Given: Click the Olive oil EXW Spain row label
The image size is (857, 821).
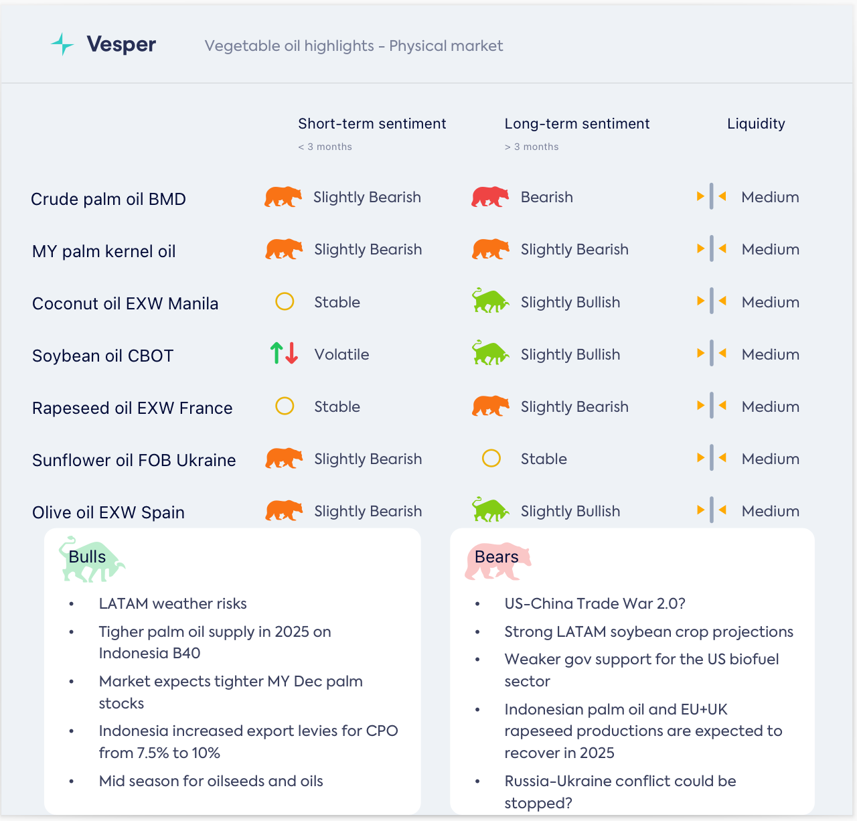Looking at the screenshot, I should point(108,512).
